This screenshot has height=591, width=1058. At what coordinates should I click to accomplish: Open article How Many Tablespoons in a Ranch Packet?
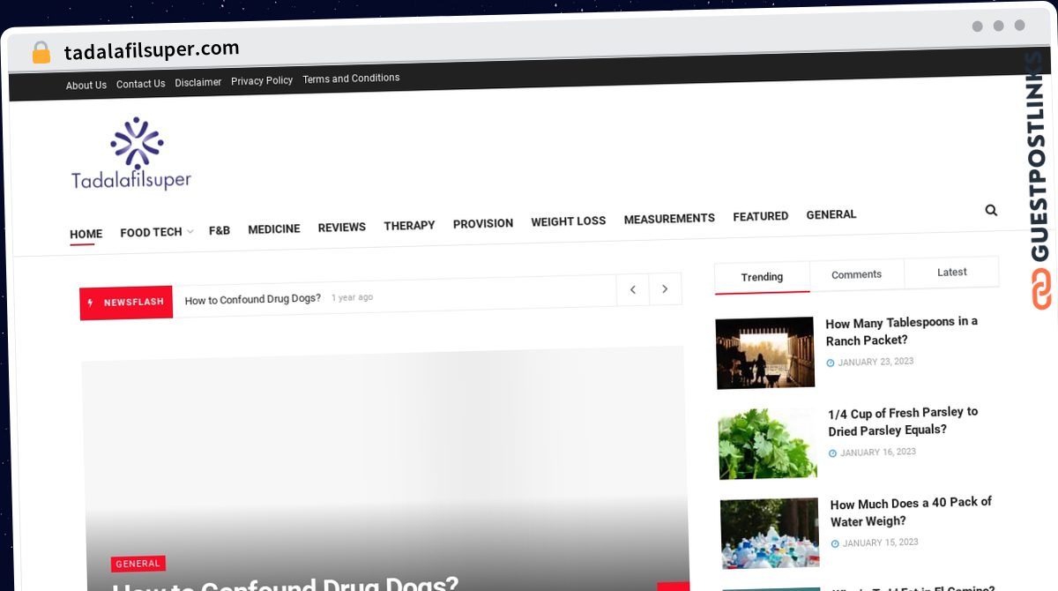[x=902, y=331]
